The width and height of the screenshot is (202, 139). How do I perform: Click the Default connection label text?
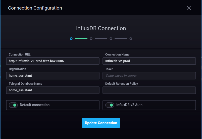click(35, 105)
